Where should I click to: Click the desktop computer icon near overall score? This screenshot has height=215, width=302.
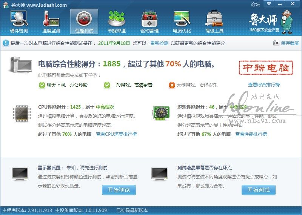tap(20, 65)
